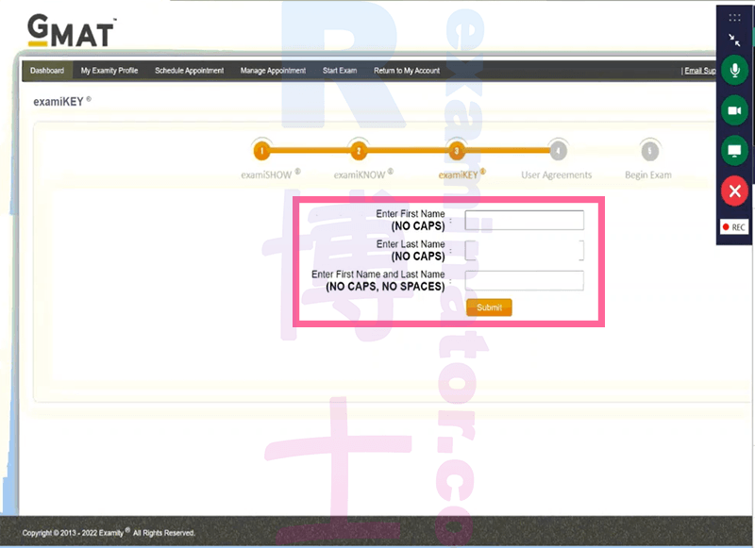Click the Copyright 2013 - 2022 Examity footer text

pyautogui.click(x=109, y=533)
